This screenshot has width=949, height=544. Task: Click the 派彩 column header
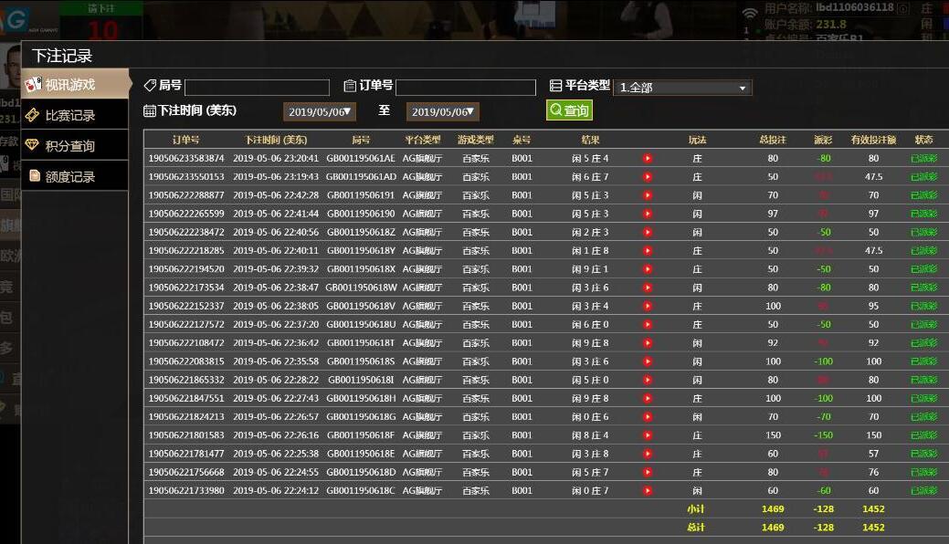click(823, 140)
